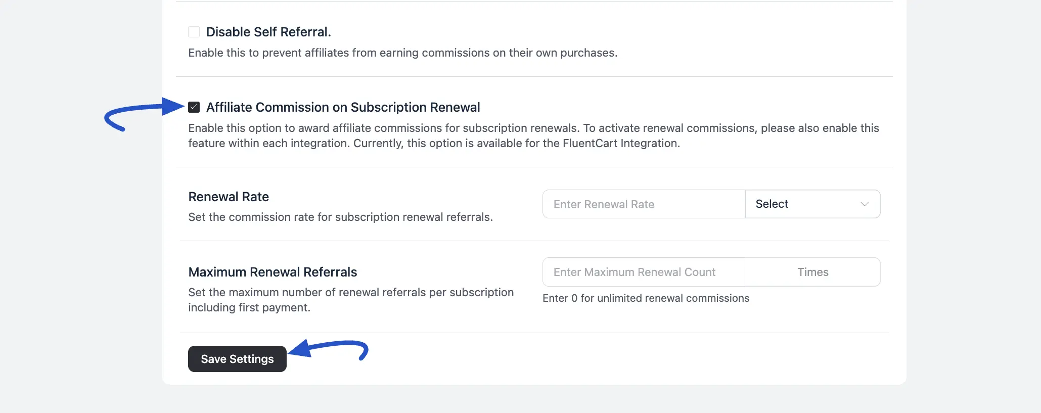
Task: Click the empty checkbox next to Disable Self Referral
Action: coord(194,31)
